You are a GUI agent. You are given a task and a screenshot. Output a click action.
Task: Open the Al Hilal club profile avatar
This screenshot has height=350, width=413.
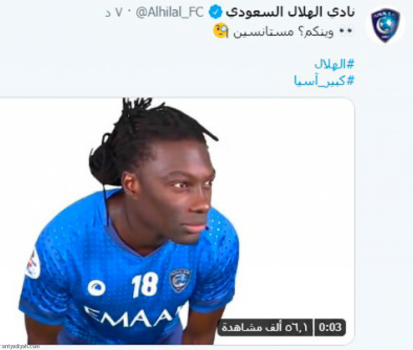385,25
